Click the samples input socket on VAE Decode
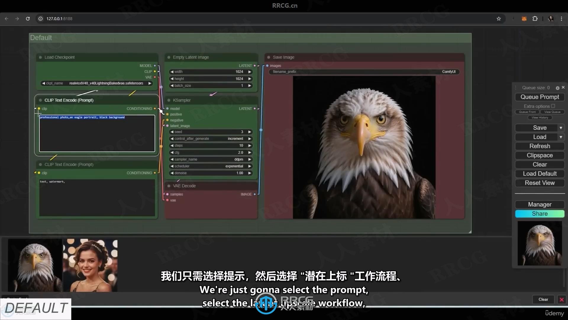 point(167,194)
